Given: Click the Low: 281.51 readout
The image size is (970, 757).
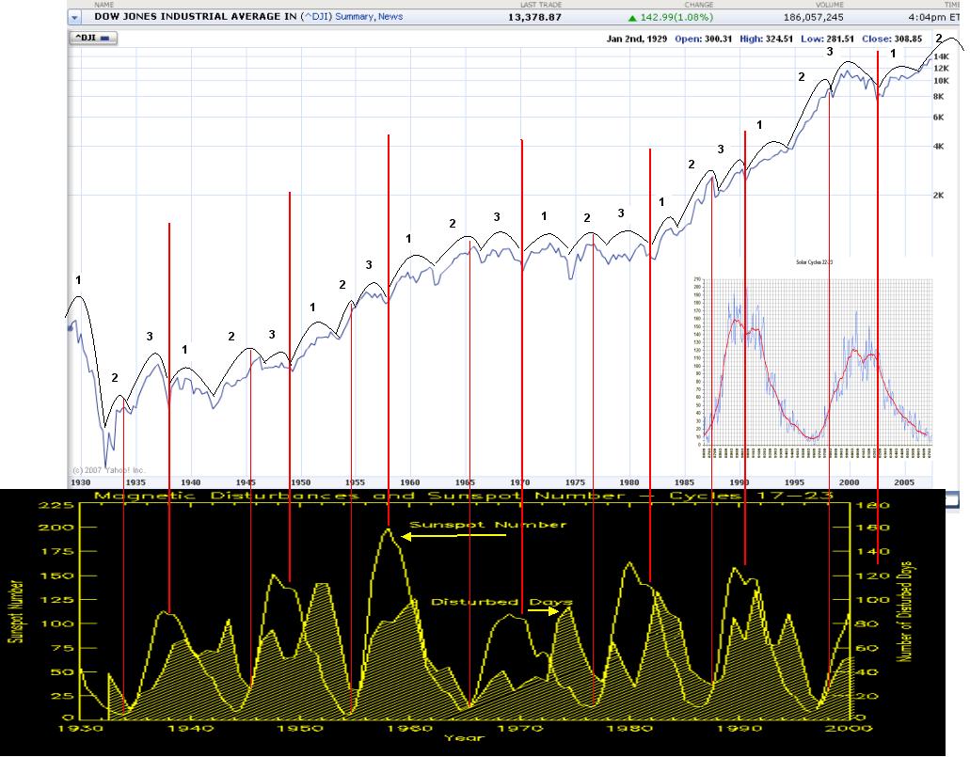Looking at the screenshot, I should [827, 39].
